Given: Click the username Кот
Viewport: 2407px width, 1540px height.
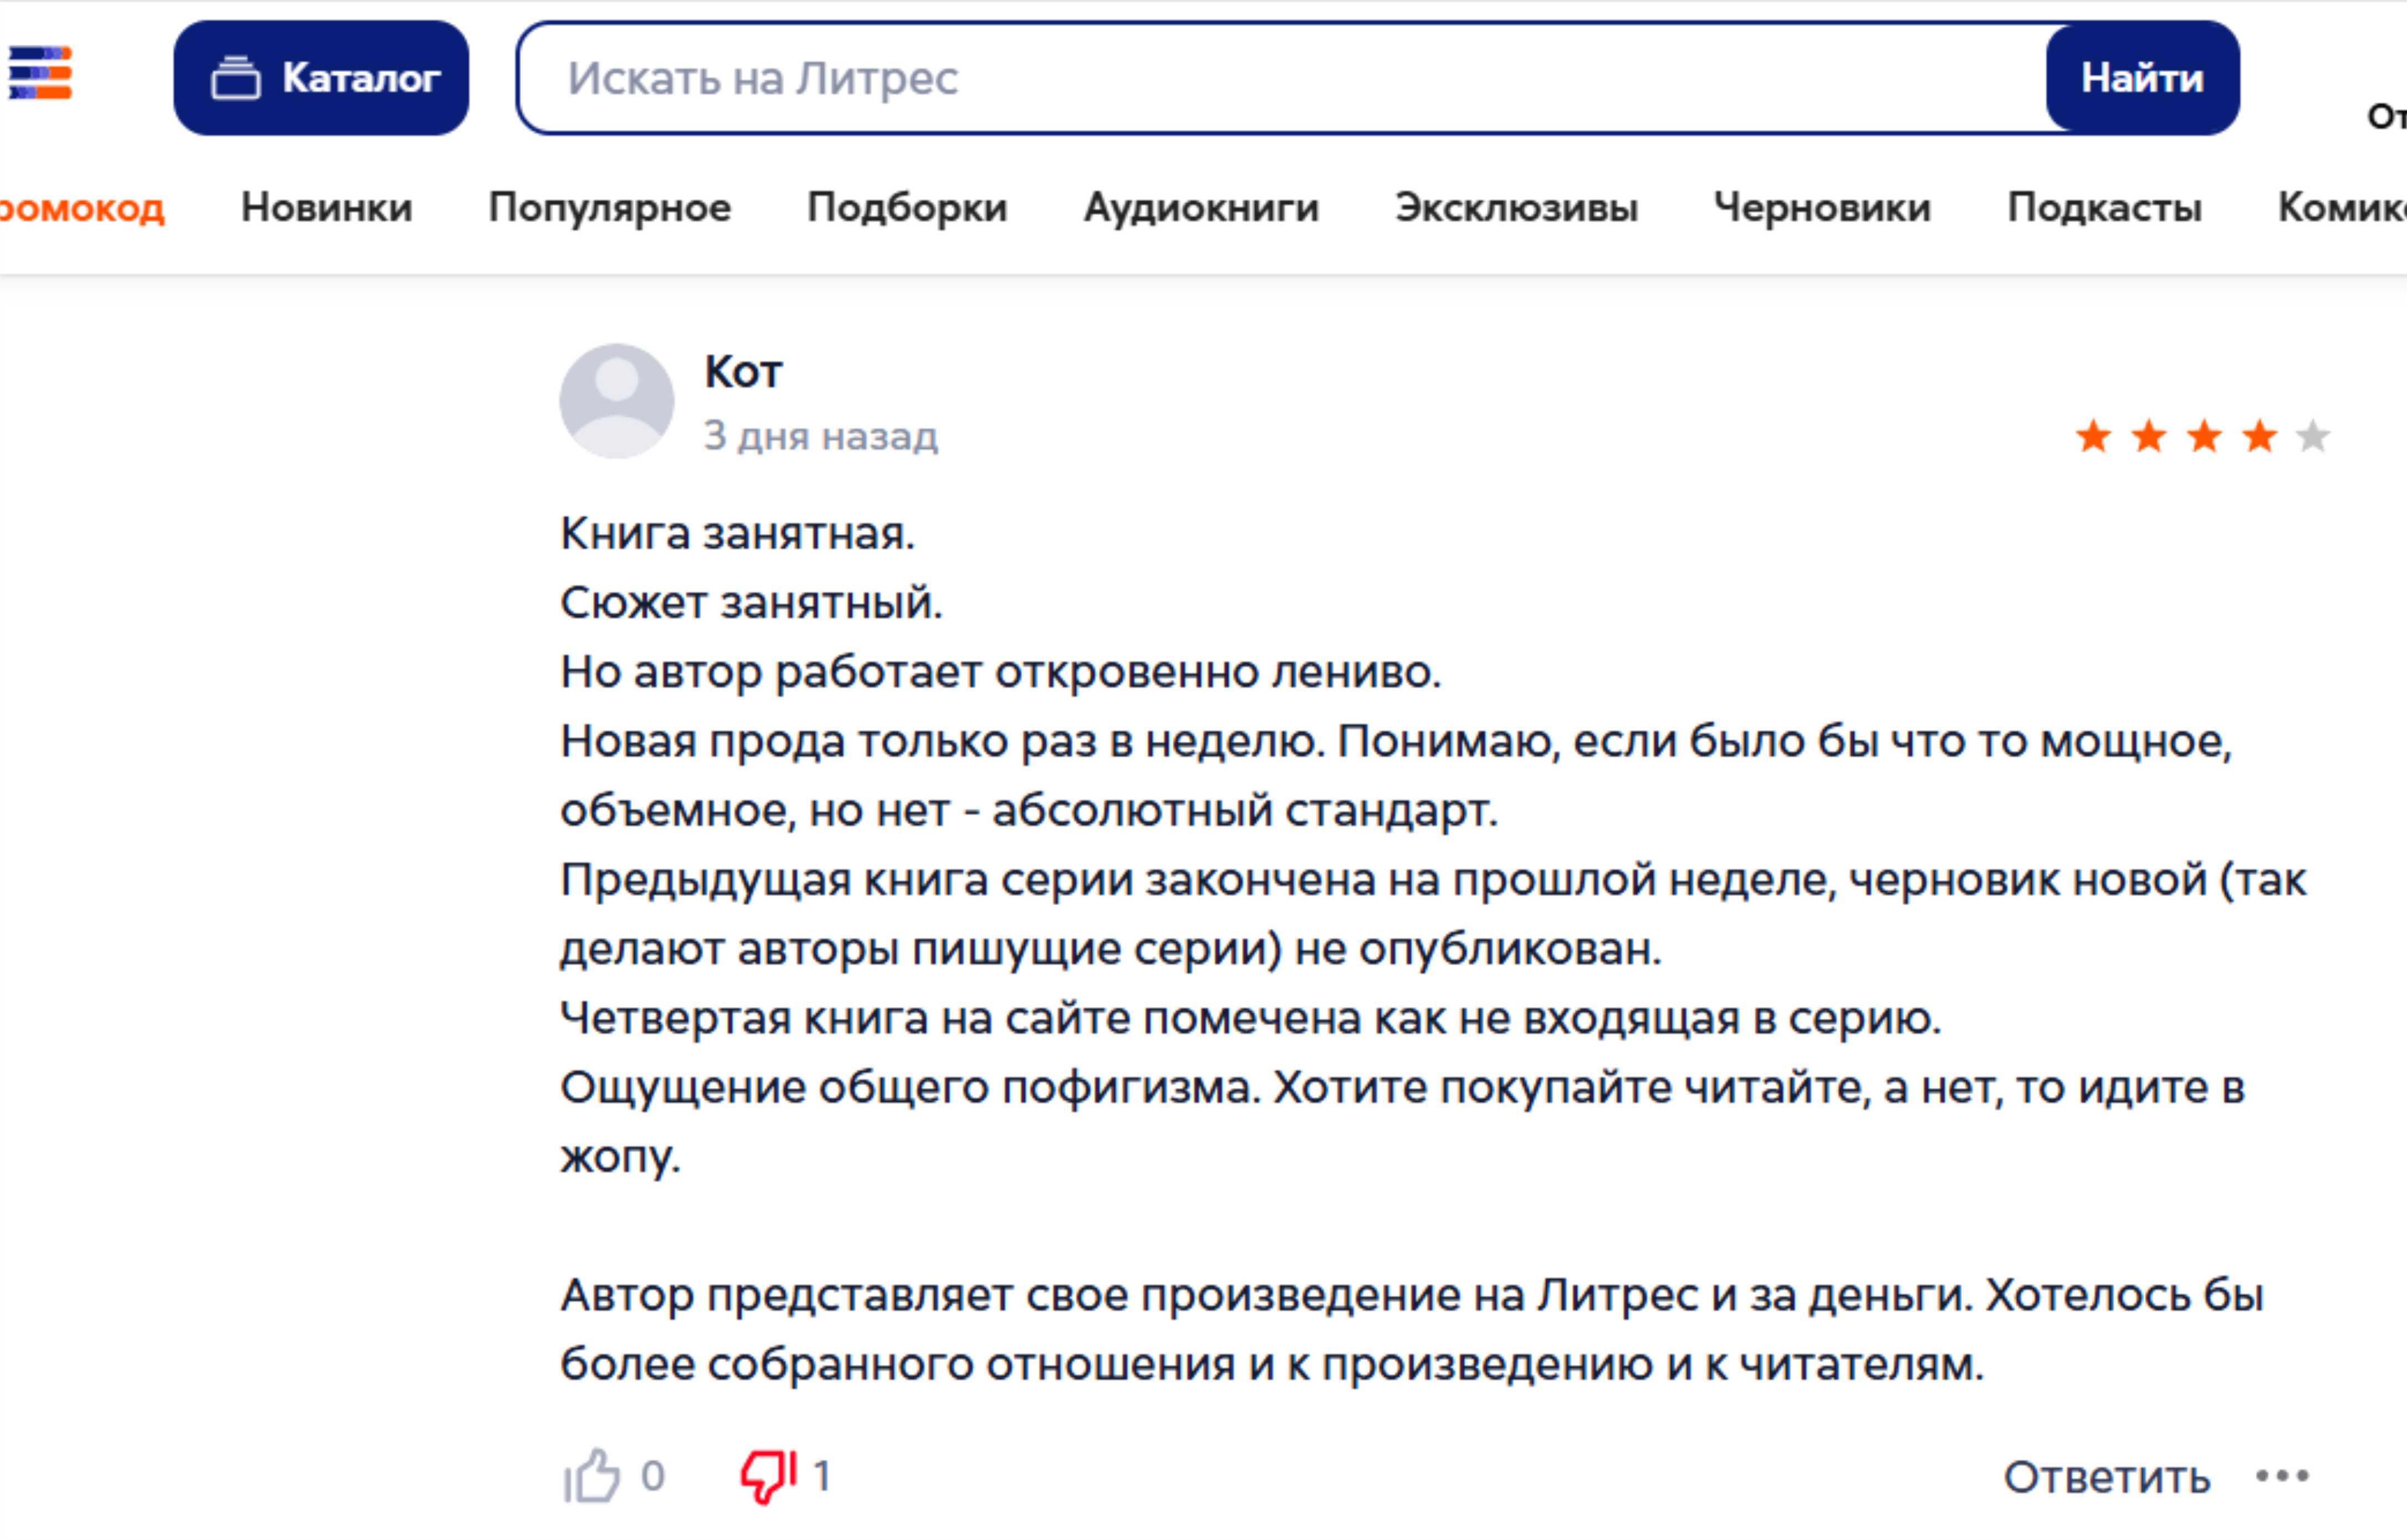Looking at the screenshot, I should (x=743, y=372).
